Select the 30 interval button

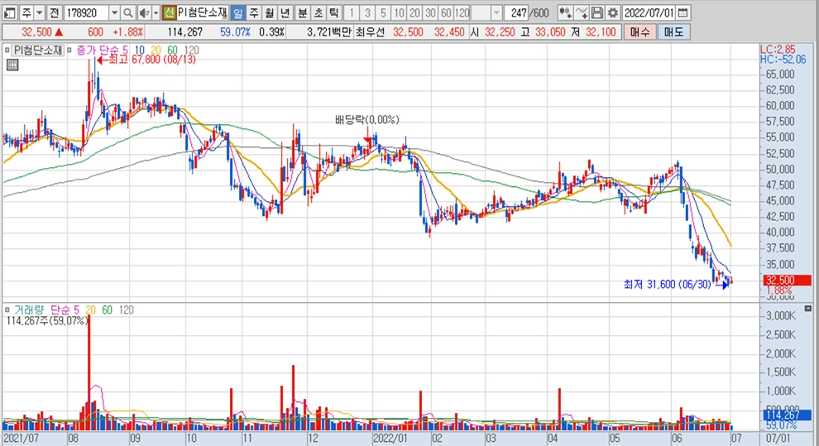pos(430,12)
